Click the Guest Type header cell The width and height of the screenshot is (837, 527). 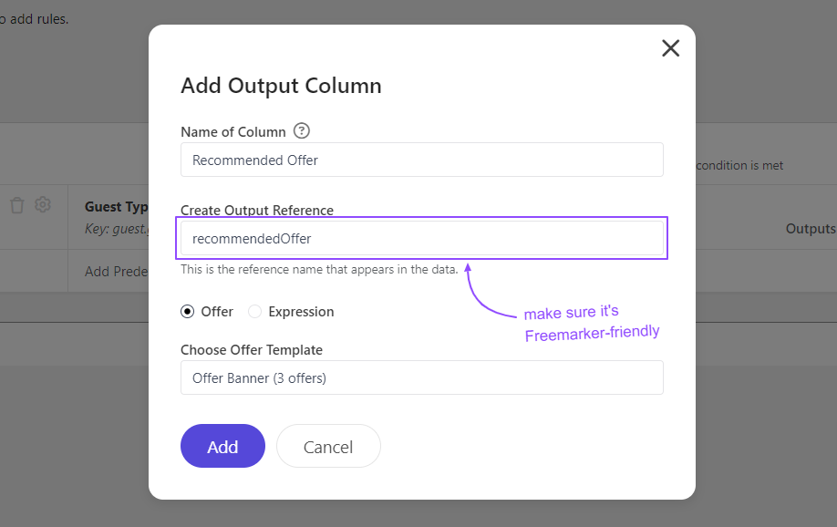[118, 206]
